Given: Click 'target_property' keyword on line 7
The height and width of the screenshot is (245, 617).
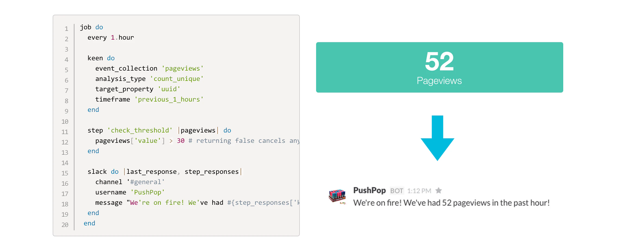Looking at the screenshot, I should 124,89.
